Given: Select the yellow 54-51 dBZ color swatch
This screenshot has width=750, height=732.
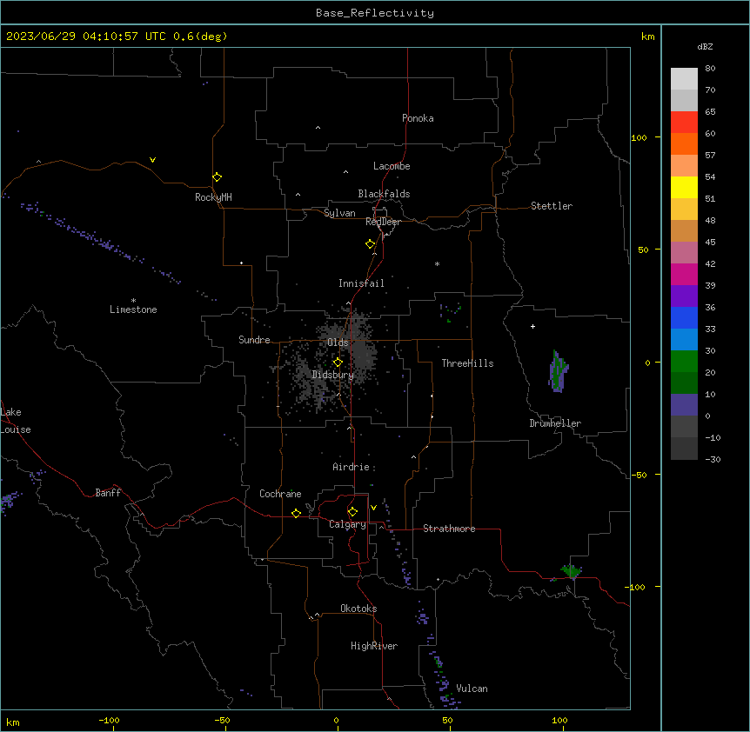Looking at the screenshot, I should pos(684,187).
